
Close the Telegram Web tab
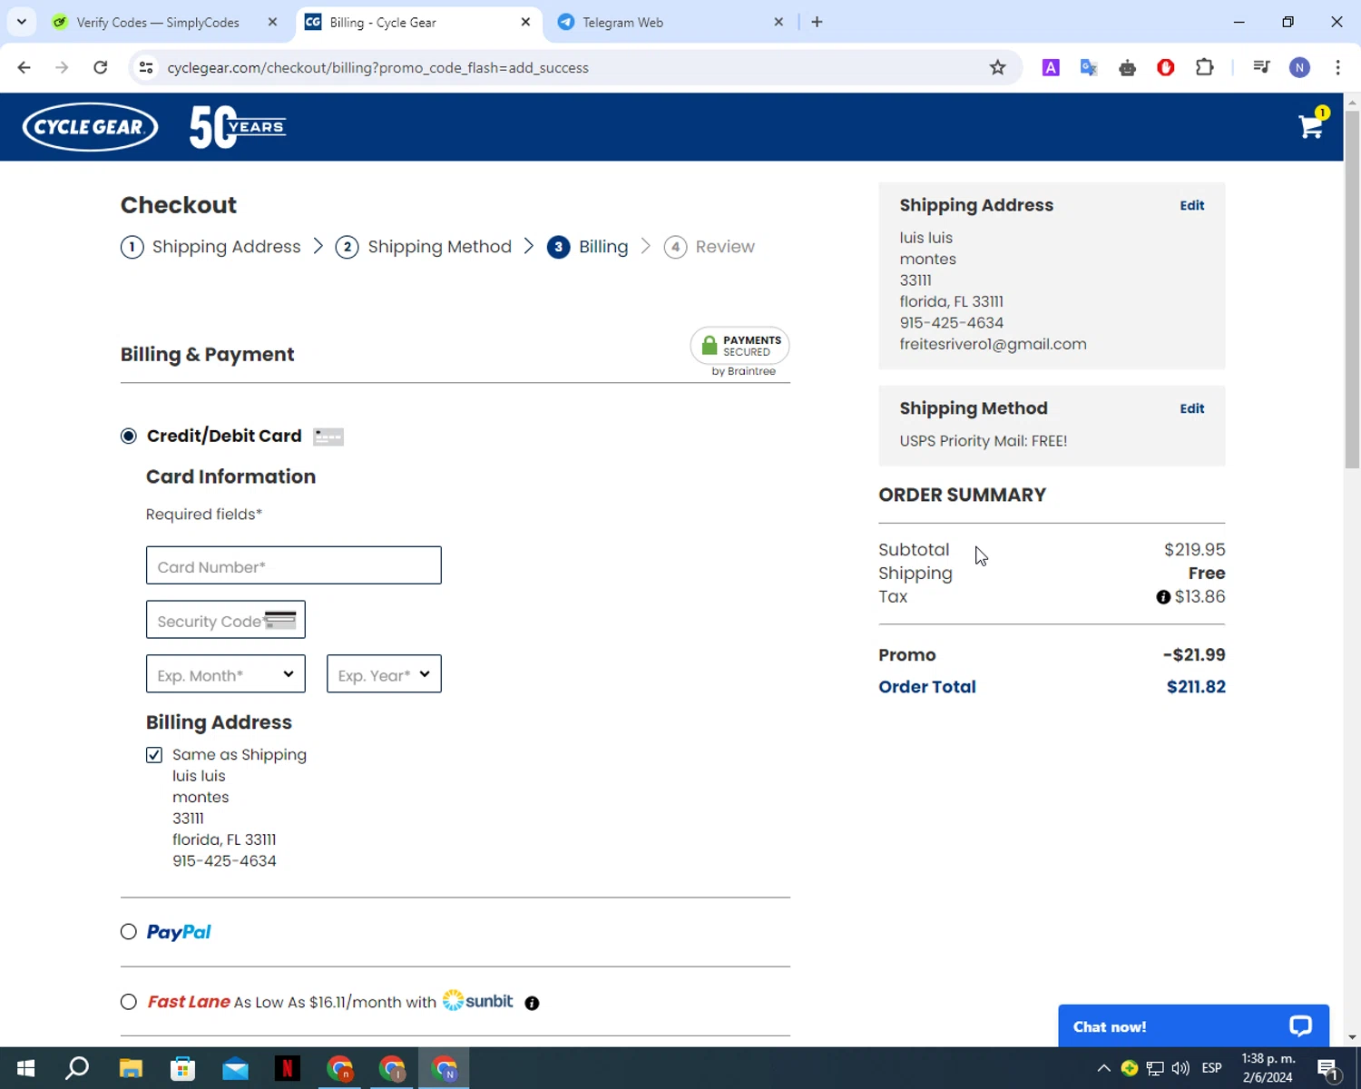point(778,22)
